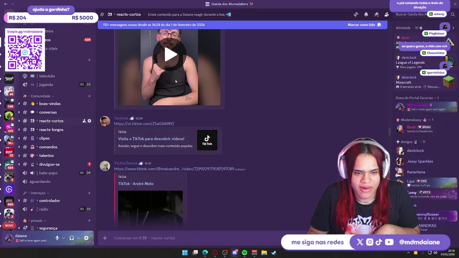Viewport: 459px width, 258px height.
Task: Open reacts-curtos channel settings gear
Action: [x=89, y=121]
